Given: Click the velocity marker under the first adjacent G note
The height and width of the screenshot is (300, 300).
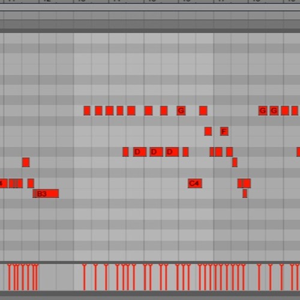Looking at the screenshot, I should point(259,277).
